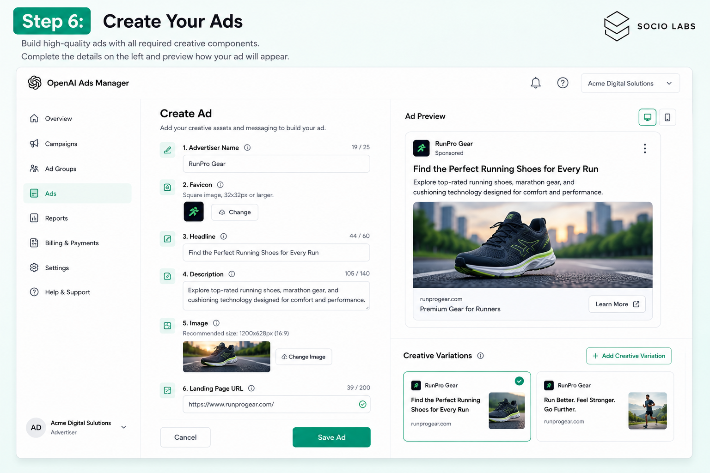This screenshot has width=710, height=473.
Task: Click the Advertiser Name info icon
Action: (247, 148)
